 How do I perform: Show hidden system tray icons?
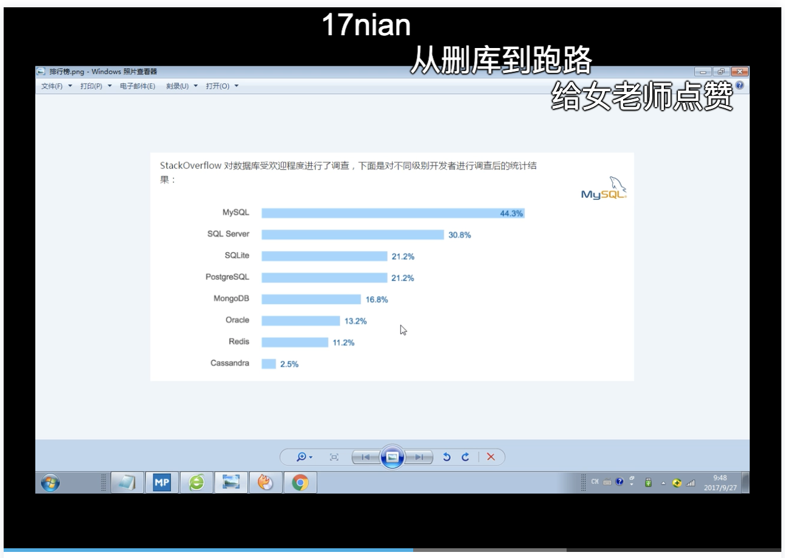[664, 483]
